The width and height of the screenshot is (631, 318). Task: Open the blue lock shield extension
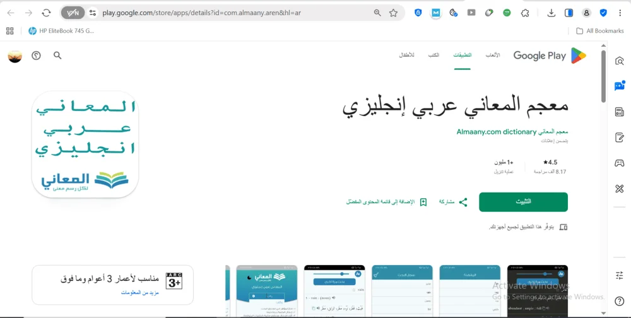pos(418,13)
